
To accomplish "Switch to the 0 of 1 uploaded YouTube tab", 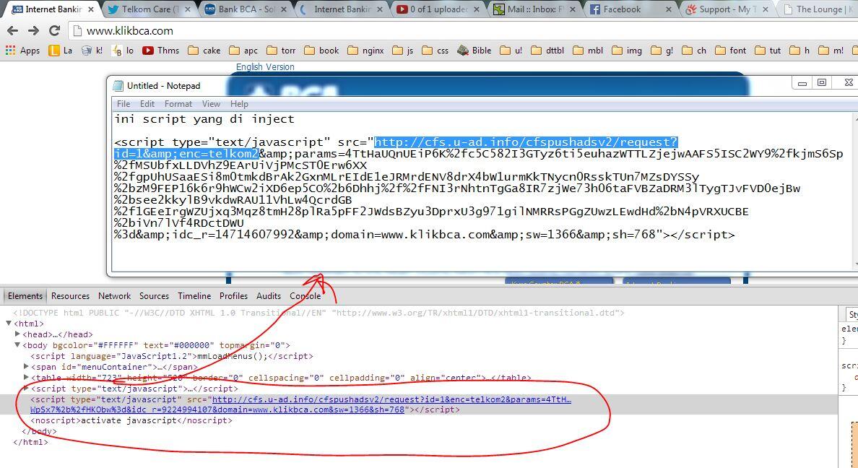I will point(438,9).
